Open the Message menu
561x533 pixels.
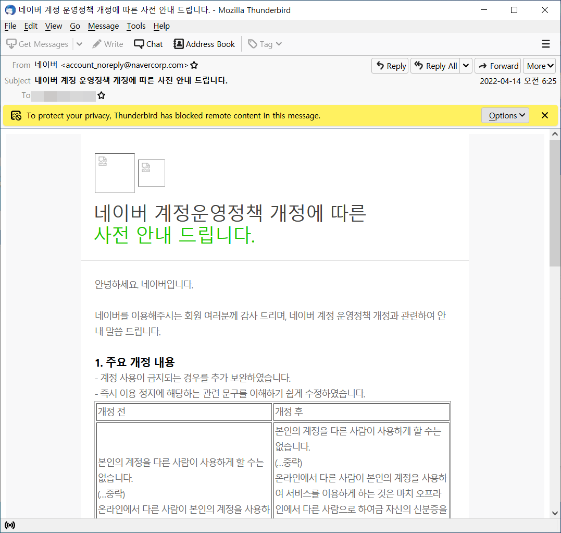[104, 26]
